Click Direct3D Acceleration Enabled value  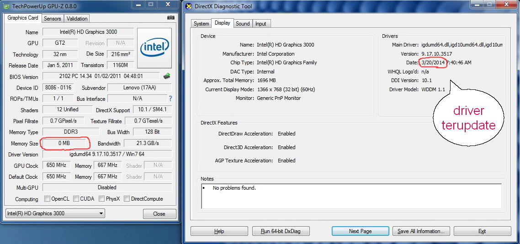tap(287, 147)
